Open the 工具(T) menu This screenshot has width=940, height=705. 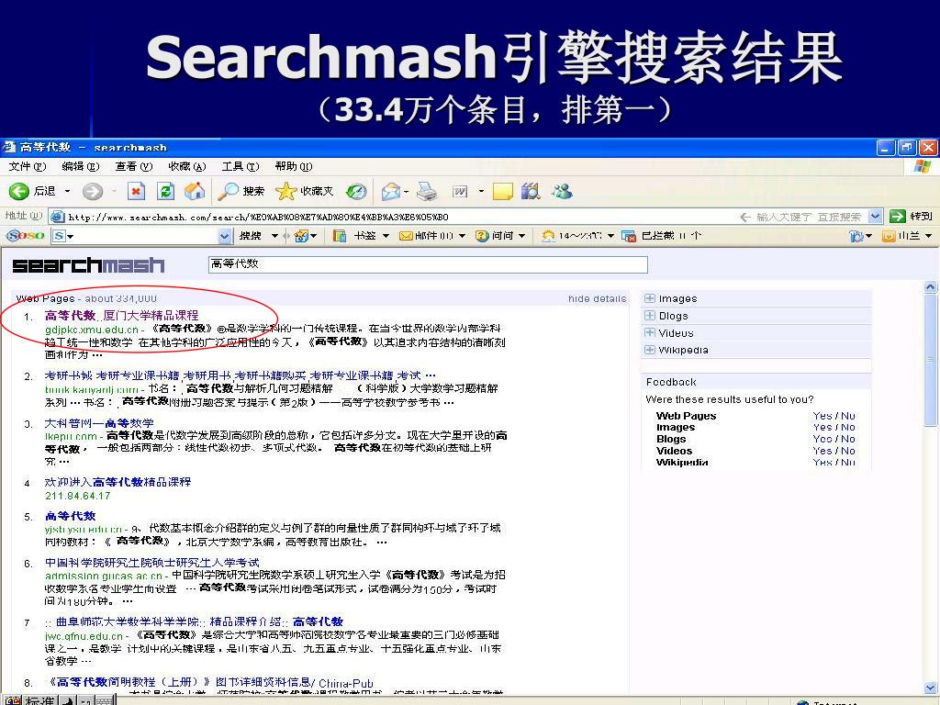click(240, 166)
